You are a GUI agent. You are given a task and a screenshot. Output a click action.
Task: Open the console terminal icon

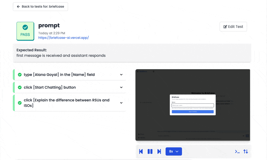237,151
